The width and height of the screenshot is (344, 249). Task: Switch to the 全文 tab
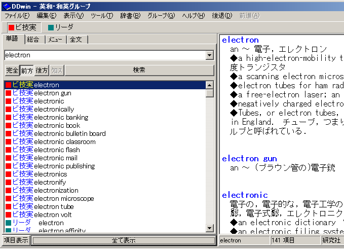77,40
